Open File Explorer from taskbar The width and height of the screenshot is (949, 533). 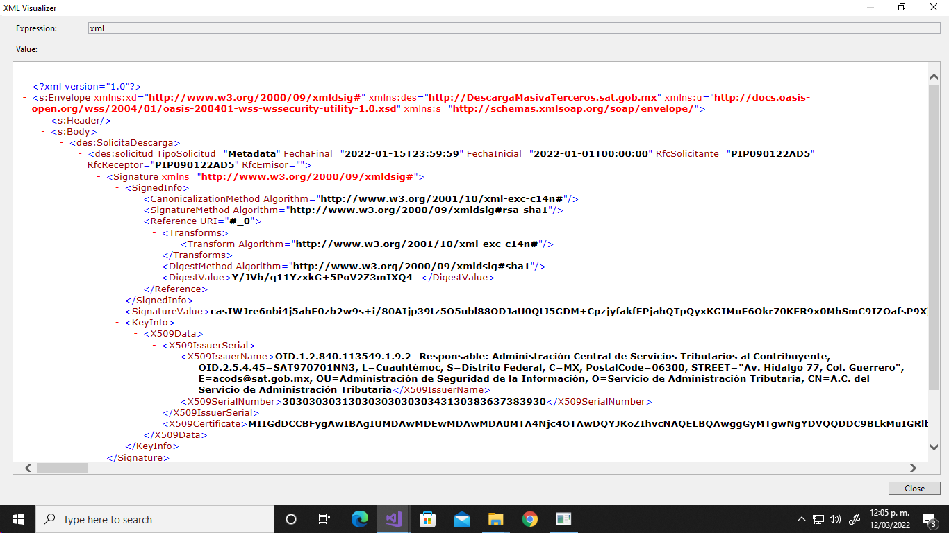pos(495,519)
